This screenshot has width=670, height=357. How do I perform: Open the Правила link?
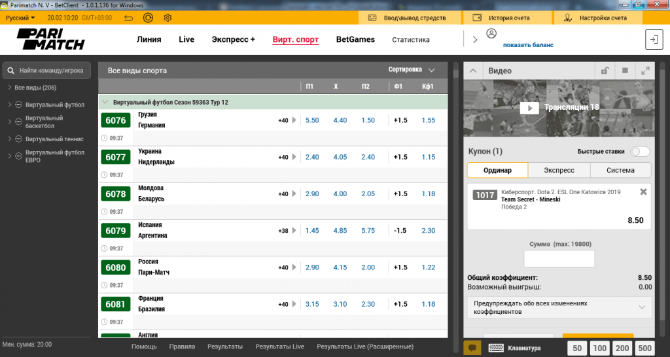click(x=182, y=347)
